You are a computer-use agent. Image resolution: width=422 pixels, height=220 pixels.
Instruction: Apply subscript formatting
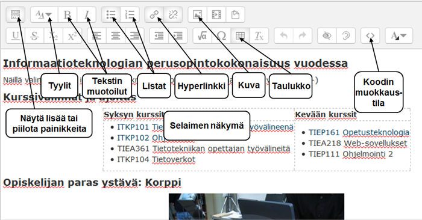click(x=53, y=35)
